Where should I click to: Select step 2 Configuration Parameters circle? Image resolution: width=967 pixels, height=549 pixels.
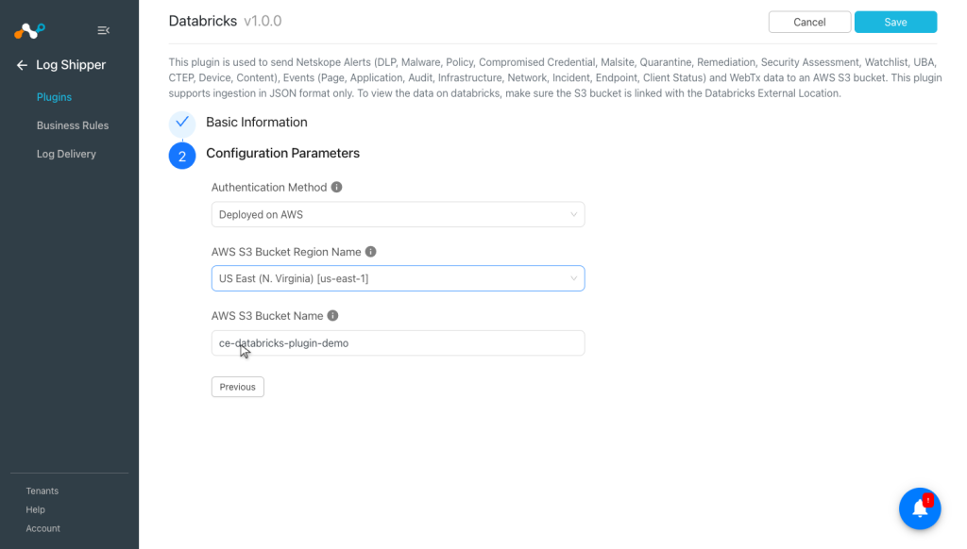point(182,156)
